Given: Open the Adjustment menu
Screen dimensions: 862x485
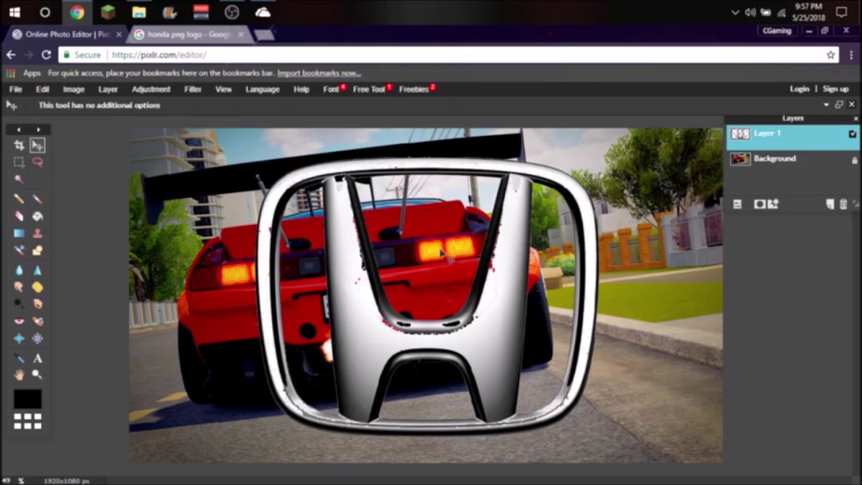Looking at the screenshot, I should 151,89.
